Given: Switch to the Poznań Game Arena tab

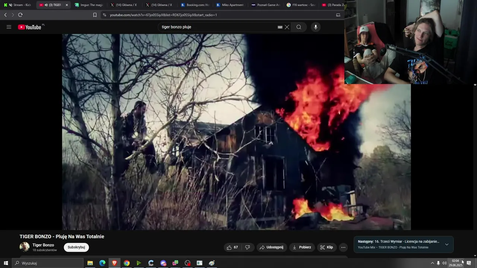Looking at the screenshot, I should click(x=265, y=5).
